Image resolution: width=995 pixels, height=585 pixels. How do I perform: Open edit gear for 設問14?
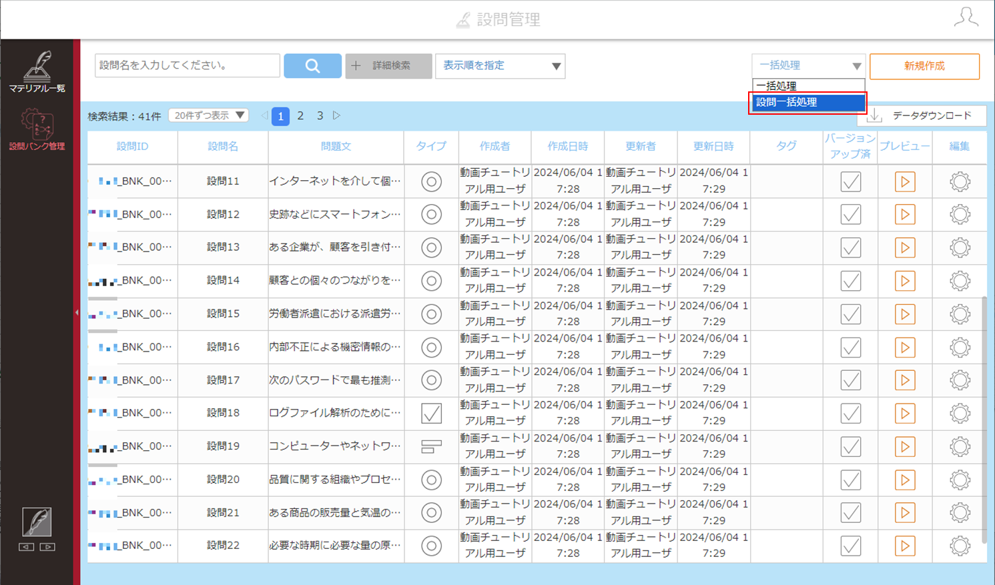tap(960, 281)
